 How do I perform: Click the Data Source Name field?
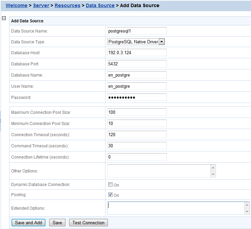[137, 31]
